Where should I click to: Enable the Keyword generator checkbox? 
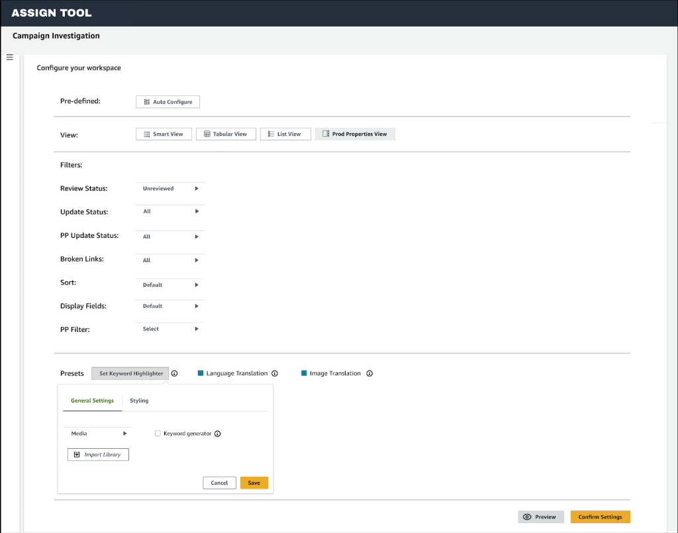click(158, 434)
